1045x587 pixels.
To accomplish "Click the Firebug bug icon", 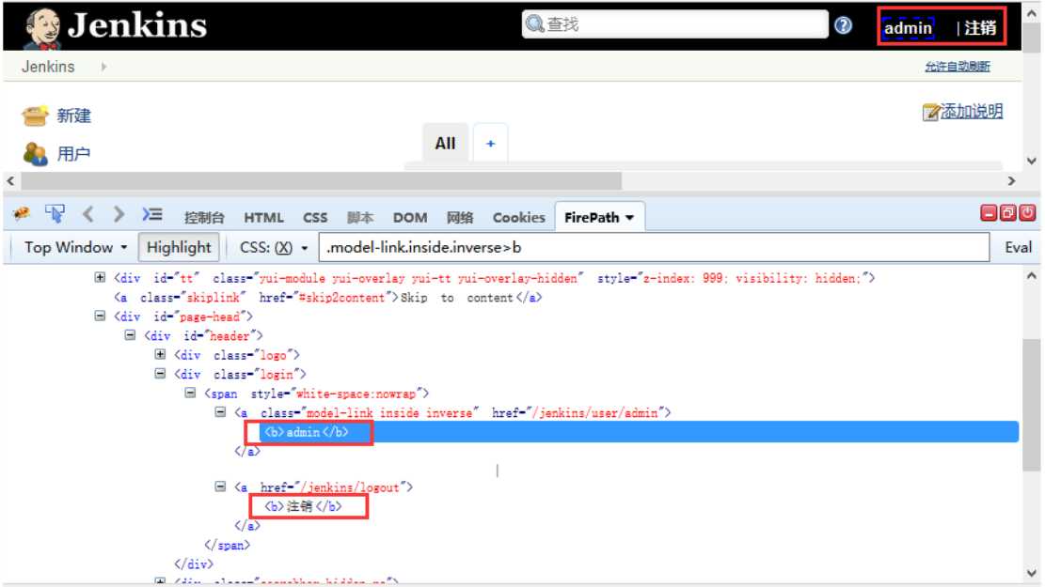I will (22, 213).
